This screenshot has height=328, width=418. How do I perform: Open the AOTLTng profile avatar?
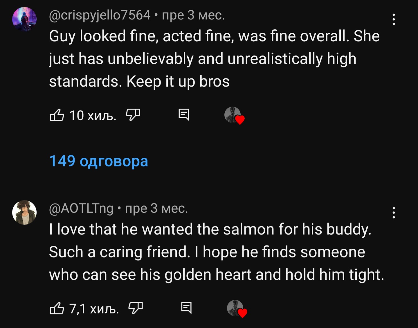coord(24,212)
